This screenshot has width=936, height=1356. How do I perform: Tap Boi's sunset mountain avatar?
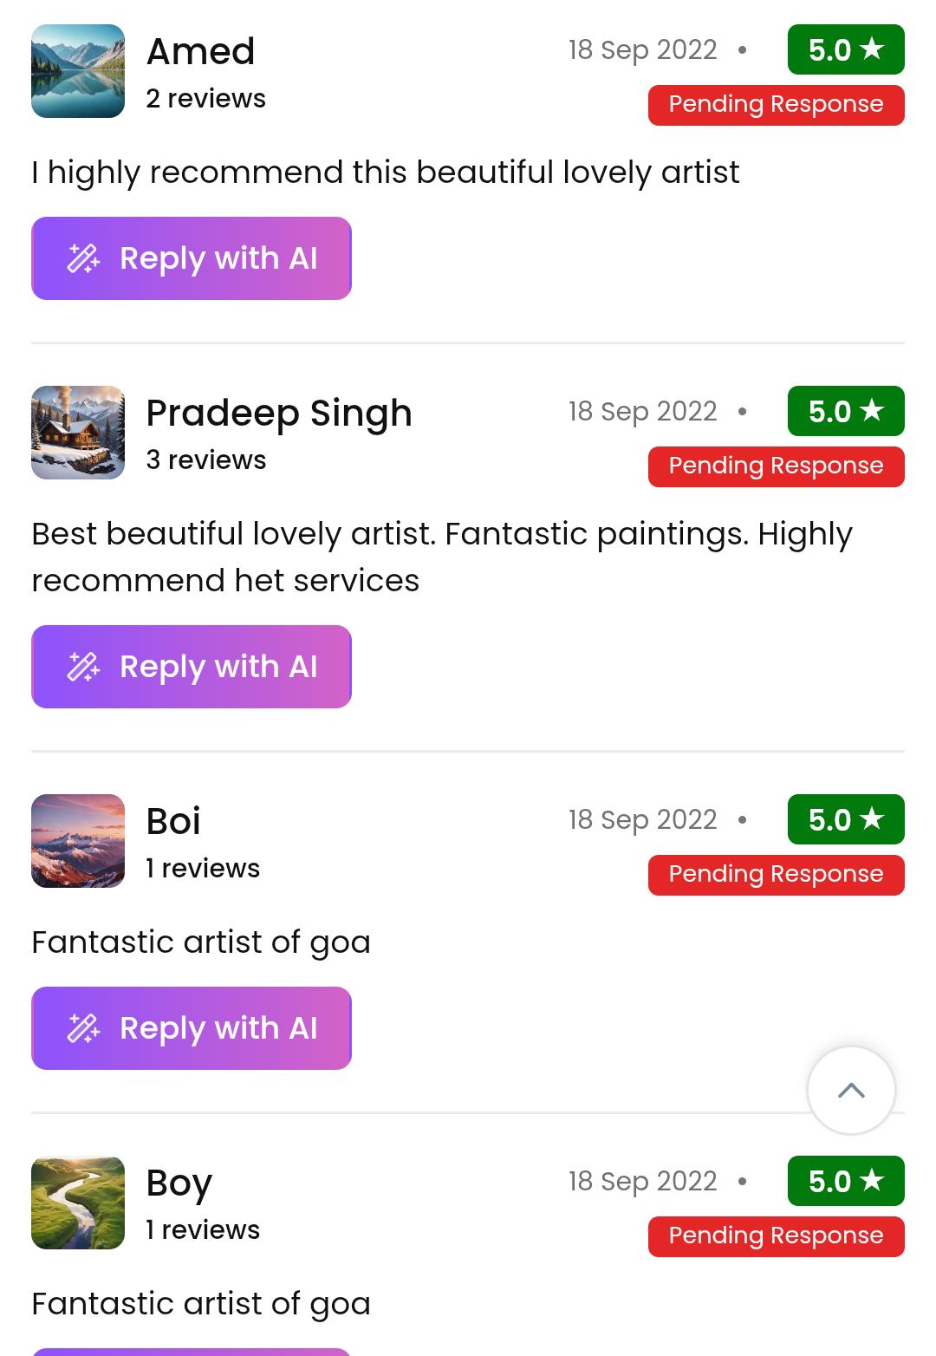click(x=78, y=841)
